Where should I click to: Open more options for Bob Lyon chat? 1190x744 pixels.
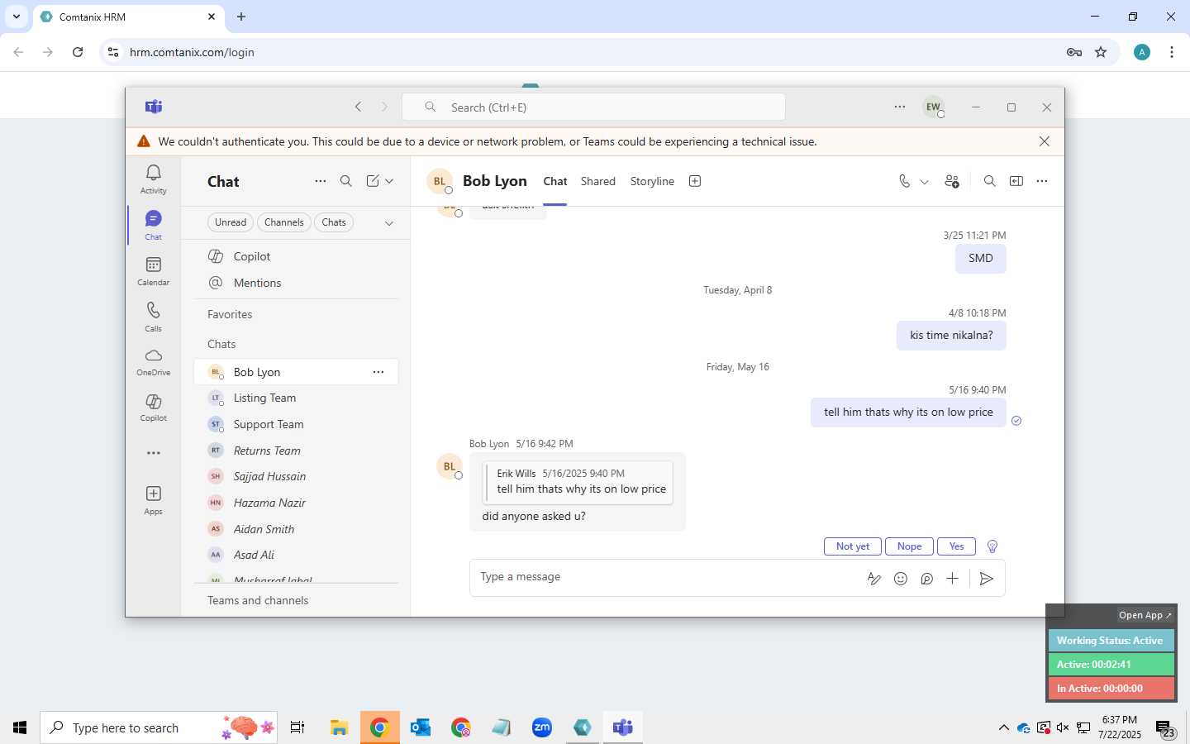[378, 372]
